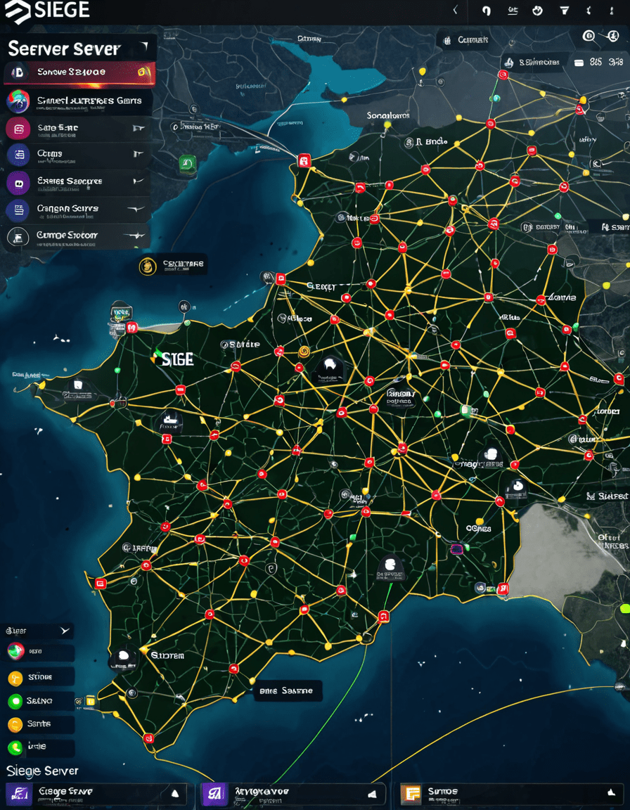Click the red node at the northwest coast tip
630x810 pixels.
(x=304, y=160)
